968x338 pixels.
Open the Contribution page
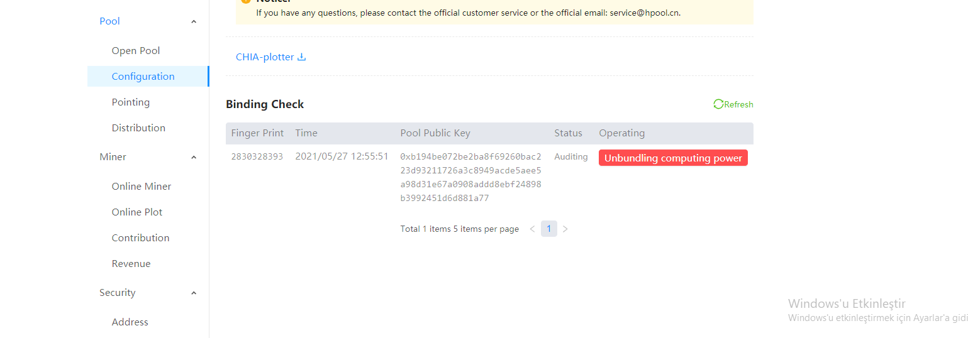140,238
